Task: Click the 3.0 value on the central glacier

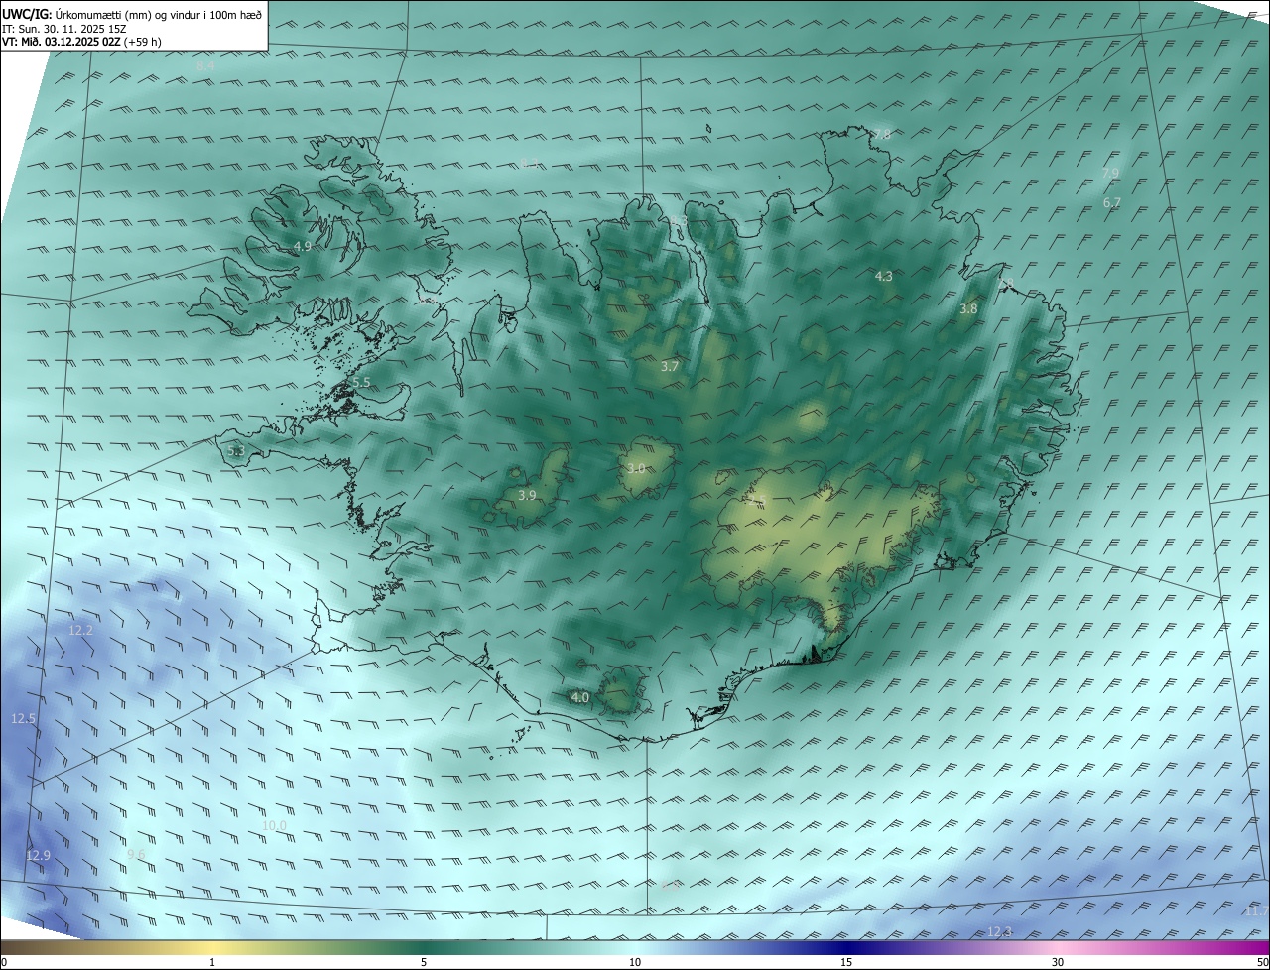Action: [x=636, y=468]
